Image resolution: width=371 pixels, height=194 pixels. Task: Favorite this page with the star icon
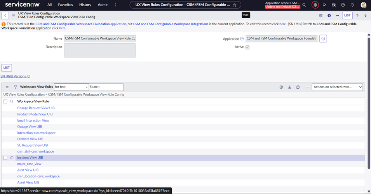235,5
